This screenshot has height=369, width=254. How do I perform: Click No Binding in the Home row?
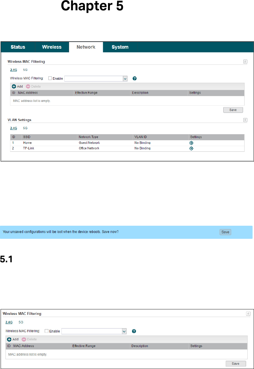(x=142, y=143)
